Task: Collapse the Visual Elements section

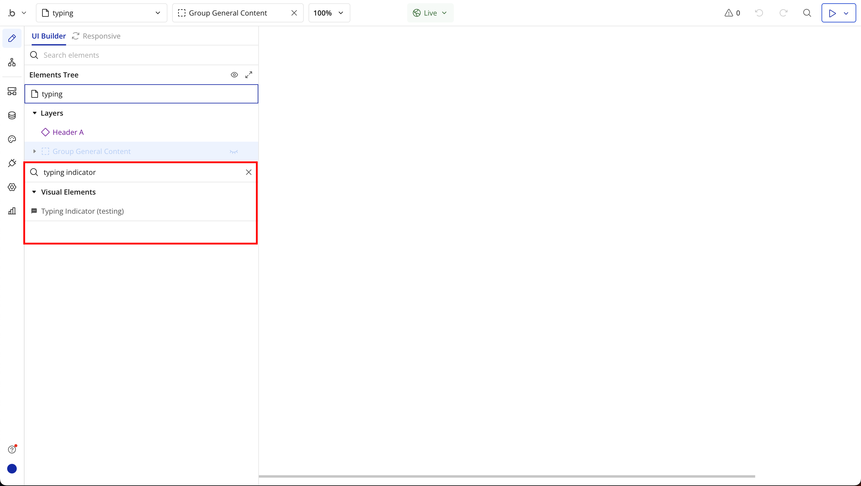Action: [x=34, y=192]
